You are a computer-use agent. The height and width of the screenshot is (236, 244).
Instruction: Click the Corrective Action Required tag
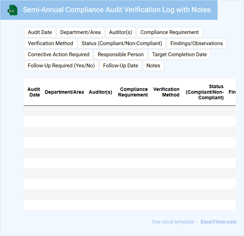[58, 54]
